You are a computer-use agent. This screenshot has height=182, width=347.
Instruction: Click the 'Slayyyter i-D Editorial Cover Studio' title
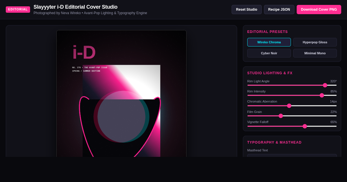point(75,7)
